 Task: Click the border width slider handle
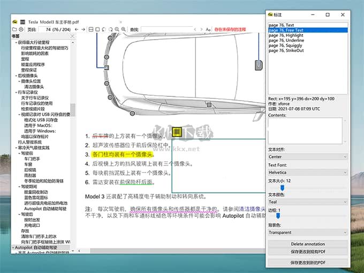click(278, 216)
